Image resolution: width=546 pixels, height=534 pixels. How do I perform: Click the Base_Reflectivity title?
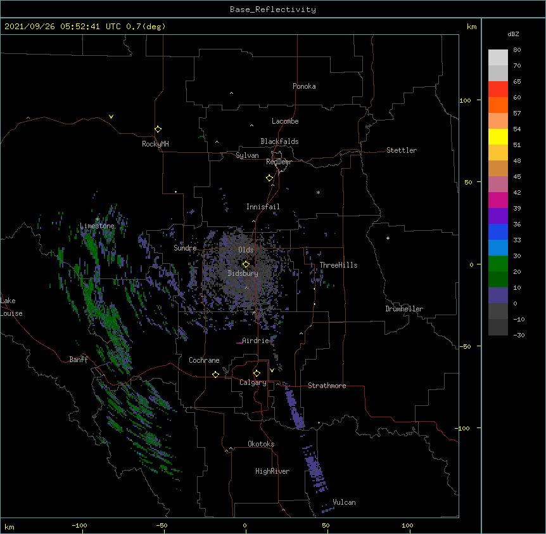pyautogui.click(x=273, y=10)
